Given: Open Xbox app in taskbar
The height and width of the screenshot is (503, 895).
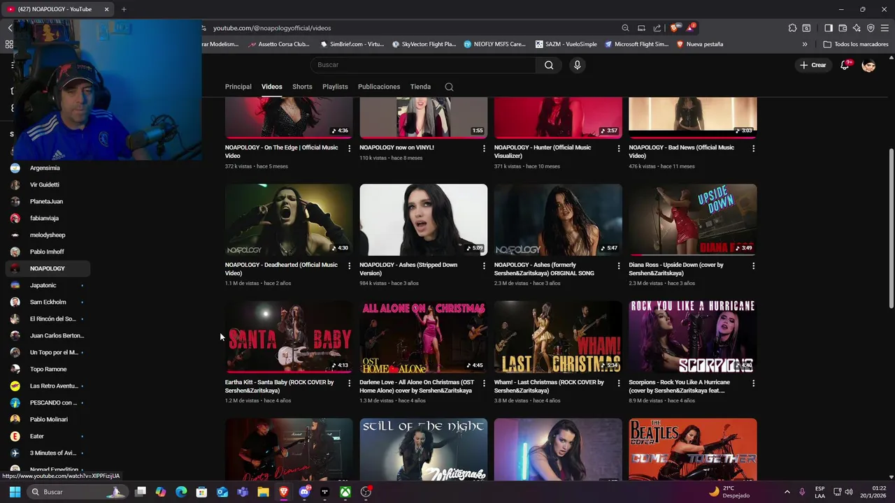Looking at the screenshot, I should 345,492.
